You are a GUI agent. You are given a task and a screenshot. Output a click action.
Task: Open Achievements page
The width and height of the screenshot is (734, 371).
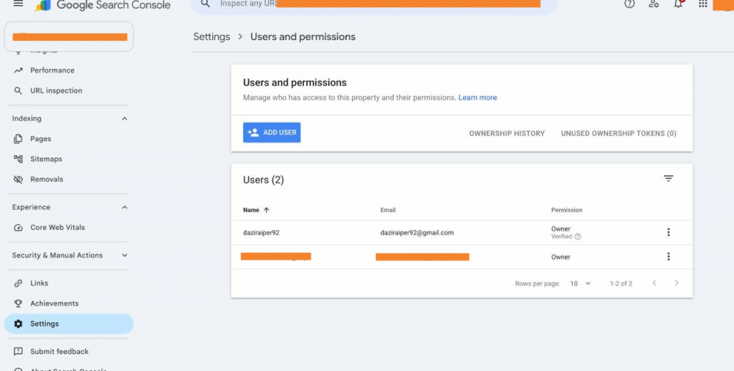[54, 303]
